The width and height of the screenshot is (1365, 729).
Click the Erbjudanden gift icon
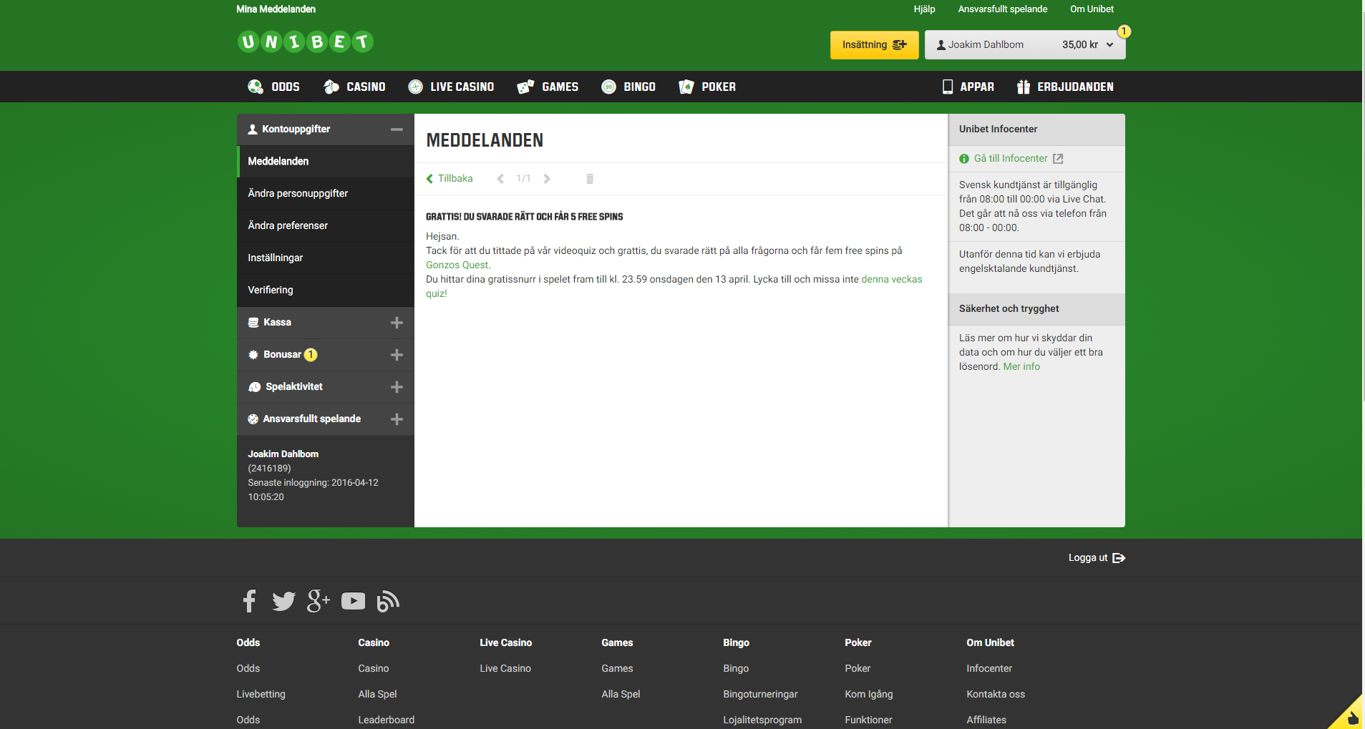point(1024,87)
